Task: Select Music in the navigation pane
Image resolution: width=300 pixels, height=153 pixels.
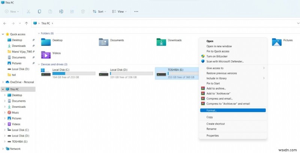Action: point(15,112)
